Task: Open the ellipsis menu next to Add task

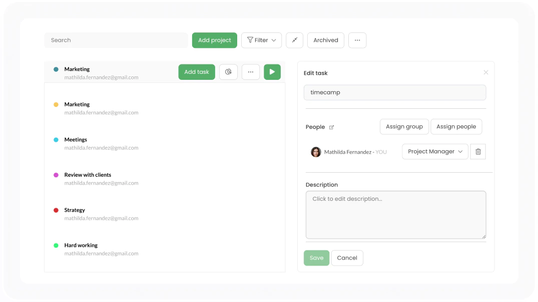Action: (250, 72)
